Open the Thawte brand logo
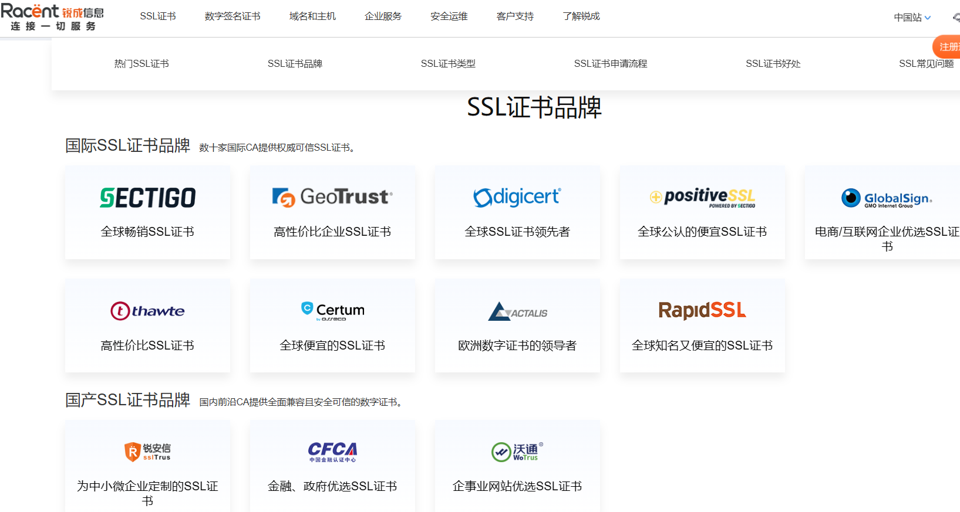 click(x=147, y=311)
